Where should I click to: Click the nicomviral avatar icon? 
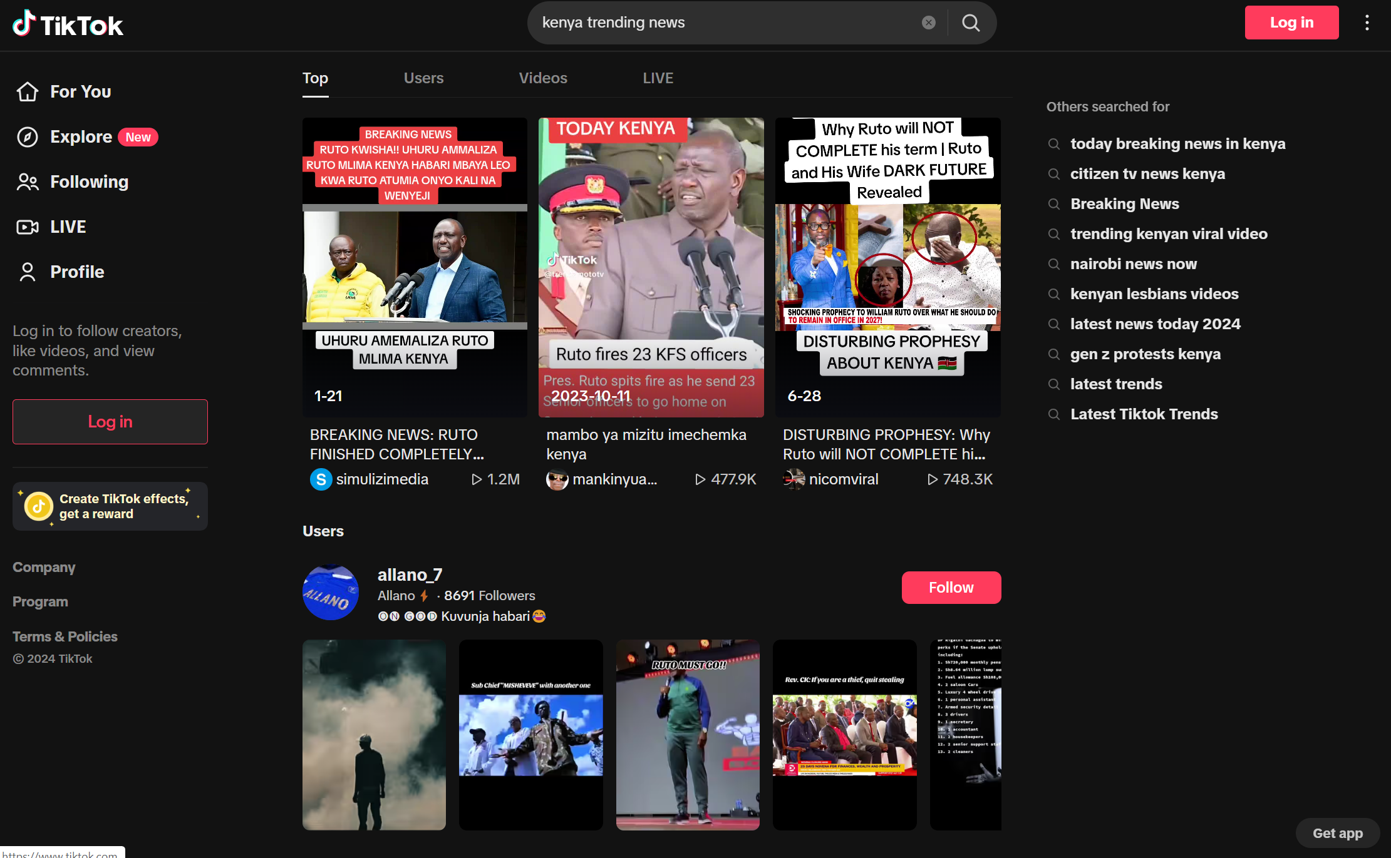[x=794, y=479]
